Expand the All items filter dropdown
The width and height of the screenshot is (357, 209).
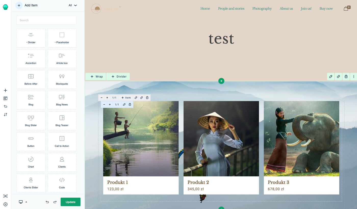pos(73,5)
